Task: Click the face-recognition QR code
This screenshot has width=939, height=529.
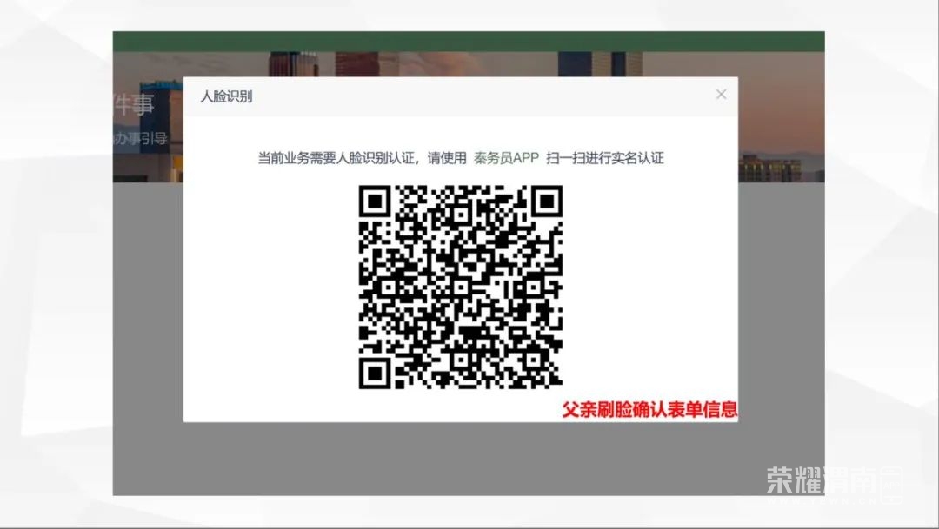Action: pyautogui.click(x=461, y=288)
